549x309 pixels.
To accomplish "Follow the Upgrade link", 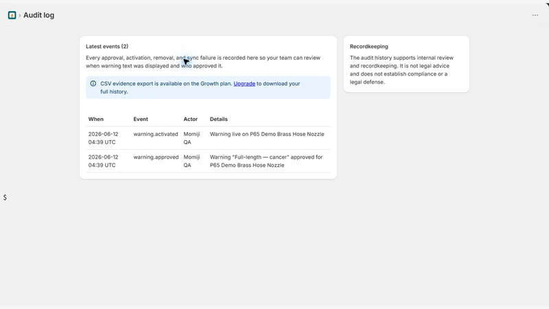I will [244, 83].
